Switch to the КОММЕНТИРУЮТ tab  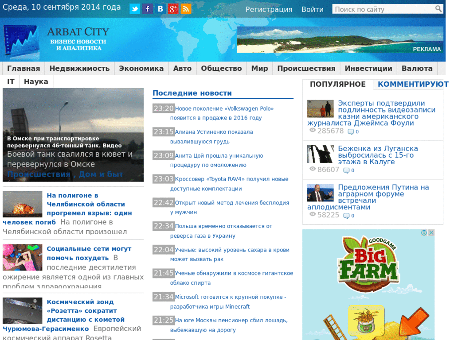pyautogui.click(x=413, y=84)
